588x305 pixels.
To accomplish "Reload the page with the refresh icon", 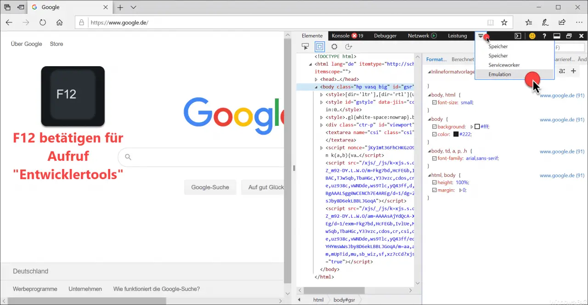I will 43,23.
